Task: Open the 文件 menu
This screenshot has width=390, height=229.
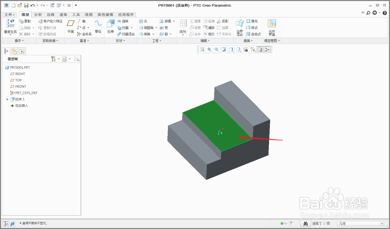Action: (10, 15)
